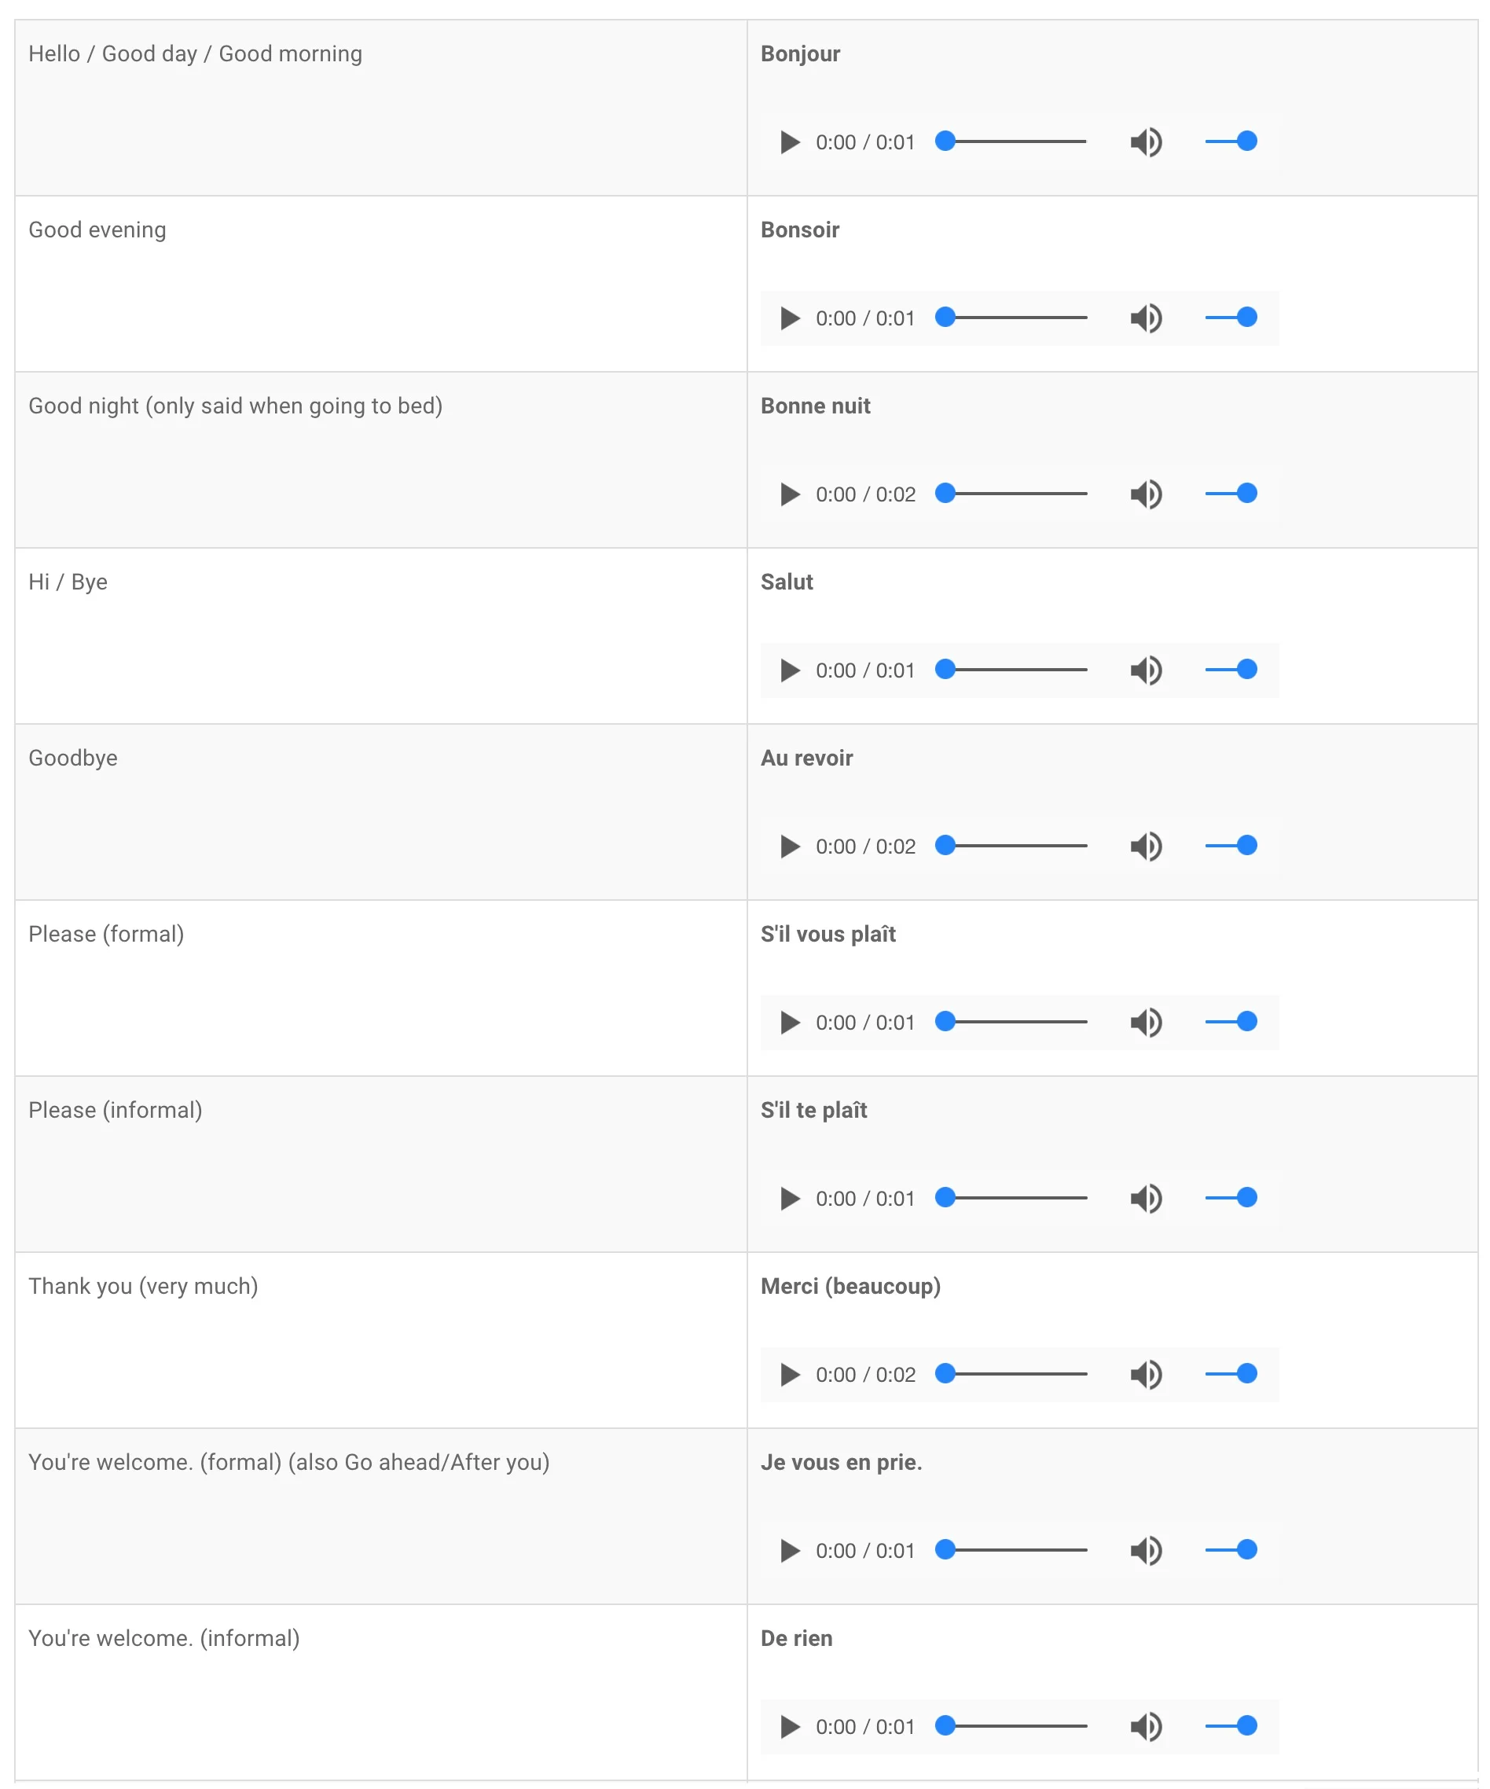The image size is (1490, 1789).
Task: Click the Bonsoir audio seek bar
Action: coord(1011,318)
